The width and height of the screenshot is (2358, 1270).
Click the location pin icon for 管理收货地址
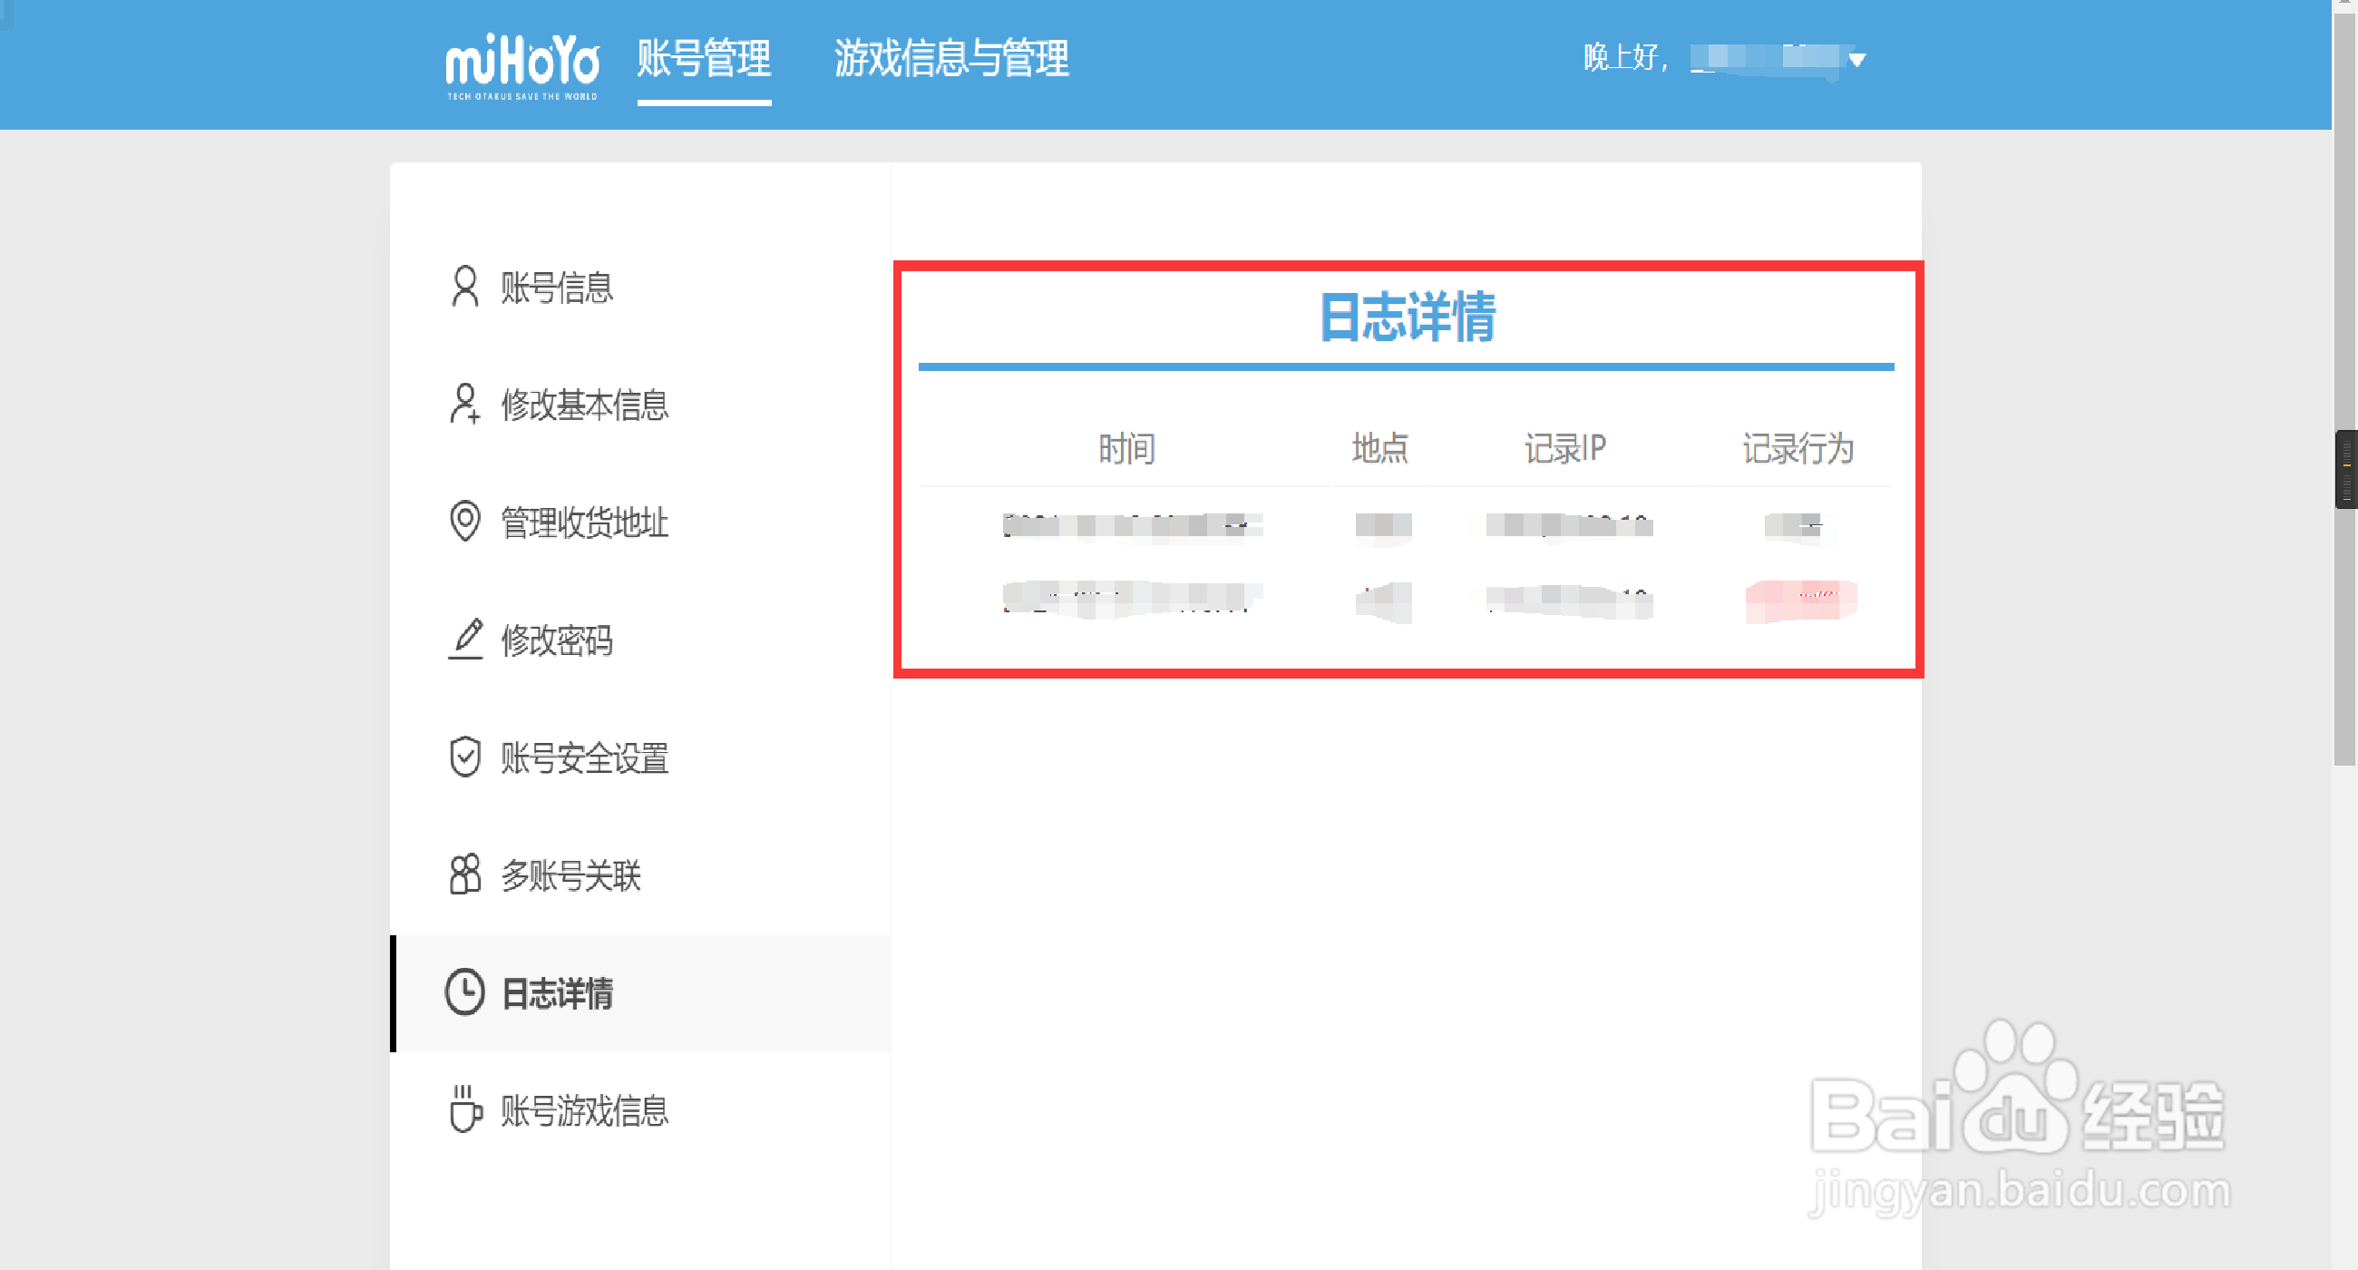click(x=465, y=521)
